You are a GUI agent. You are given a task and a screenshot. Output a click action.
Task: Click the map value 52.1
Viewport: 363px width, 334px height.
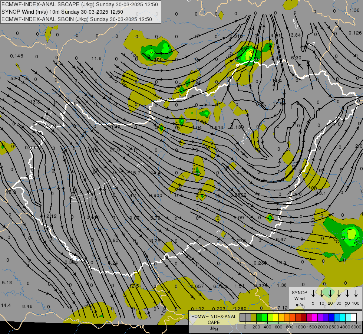15,79
